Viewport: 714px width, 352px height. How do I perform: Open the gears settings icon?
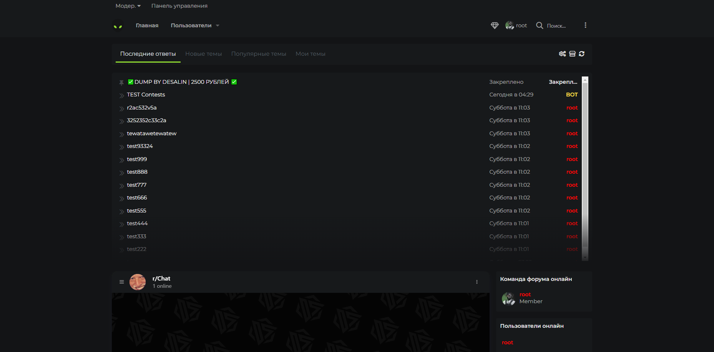pyautogui.click(x=562, y=54)
